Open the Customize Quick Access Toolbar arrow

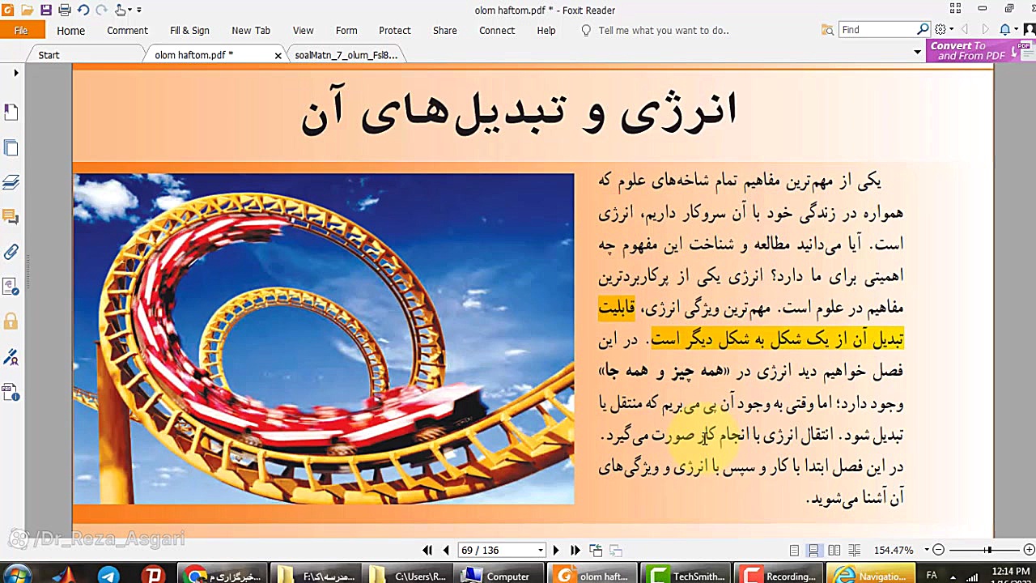click(138, 10)
